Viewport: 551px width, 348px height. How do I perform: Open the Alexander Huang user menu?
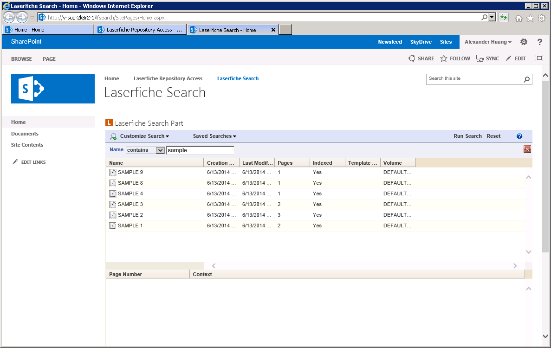488,42
